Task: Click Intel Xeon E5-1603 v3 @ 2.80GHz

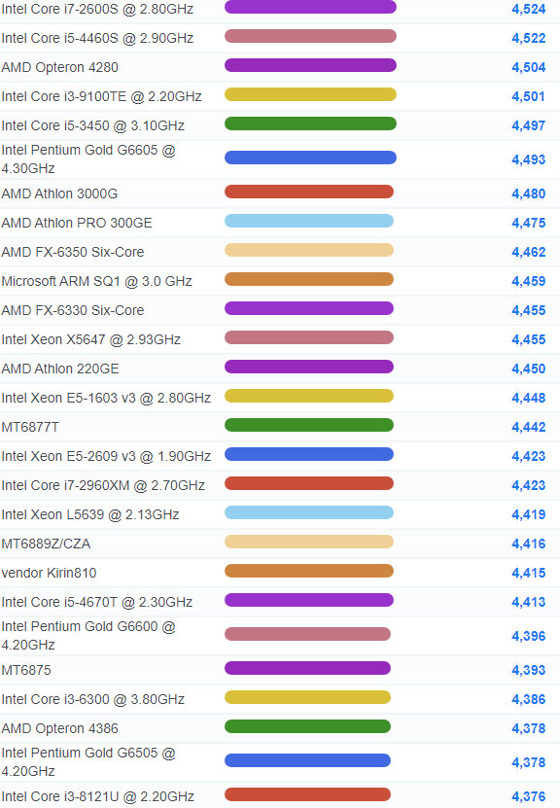Action: (x=106, y=398)
